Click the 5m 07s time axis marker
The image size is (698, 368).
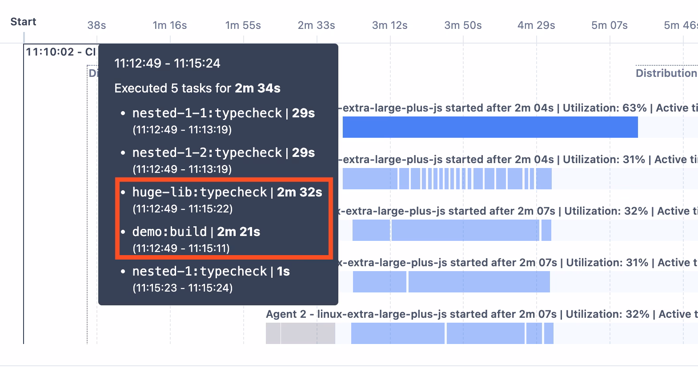(609, 25)
